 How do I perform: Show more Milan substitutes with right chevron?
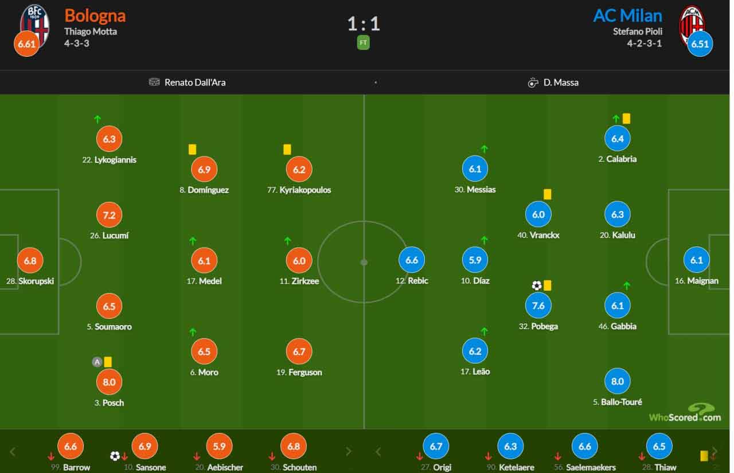(x=715, y=451)
